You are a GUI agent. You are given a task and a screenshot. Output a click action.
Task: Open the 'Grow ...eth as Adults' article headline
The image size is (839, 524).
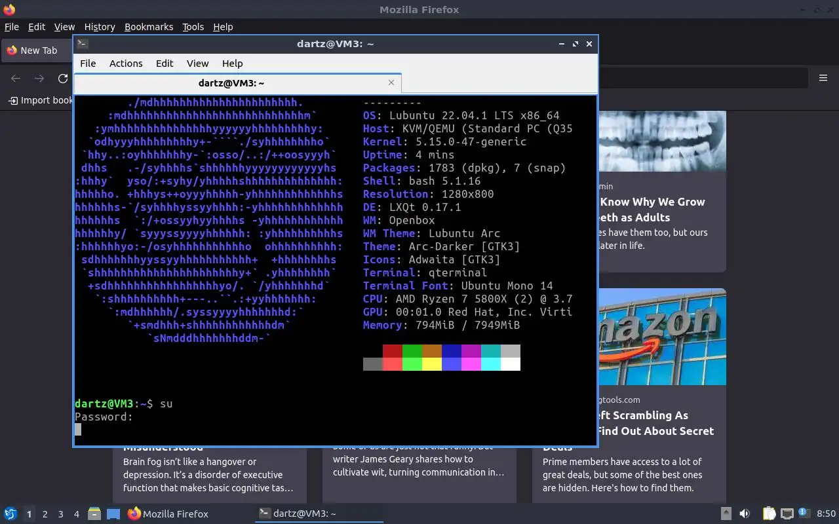(x=652, y=210)
